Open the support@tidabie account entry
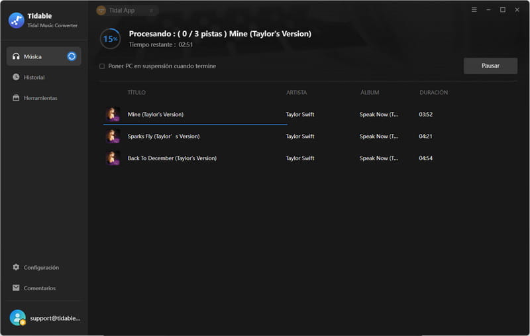 pyautogui.click(x=55, y=318)
